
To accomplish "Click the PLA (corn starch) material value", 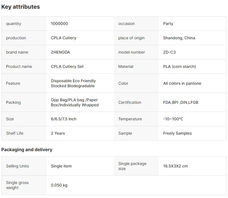I will pos(179,66).
